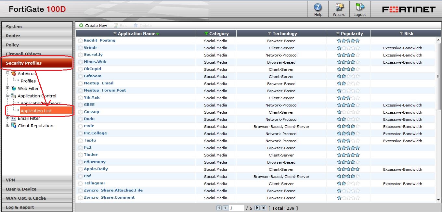Click the gear icon beside Secret.ly
Image resolution: width=442 pixels, height=212 pixels.
[x=80, y=55]
